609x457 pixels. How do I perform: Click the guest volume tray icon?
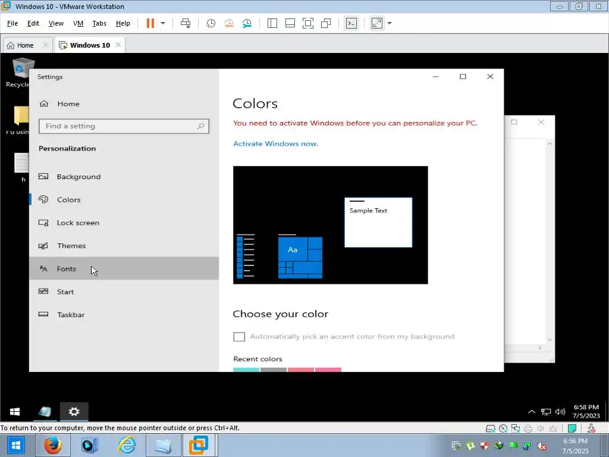[560, 412]
